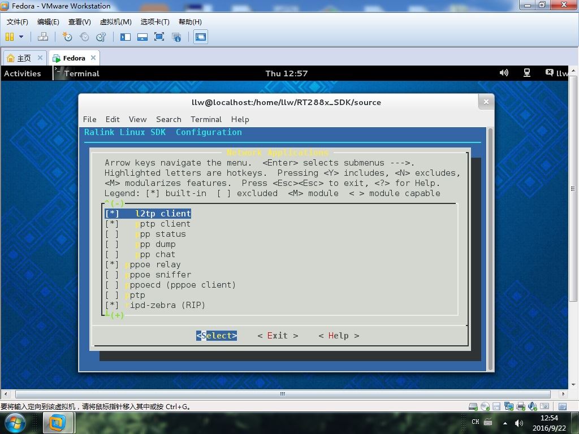Image resolution: width=579 pixels, height=434 pixels.
Task: Click the sound card status icon
Action: tap(533, 407)
